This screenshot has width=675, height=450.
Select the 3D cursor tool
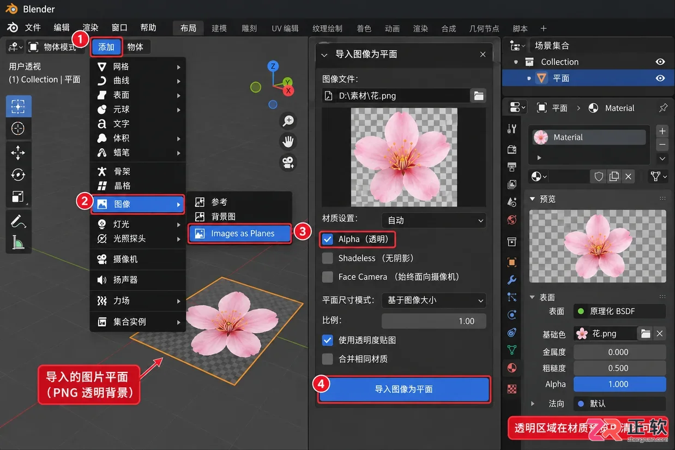tap(19, 128)
